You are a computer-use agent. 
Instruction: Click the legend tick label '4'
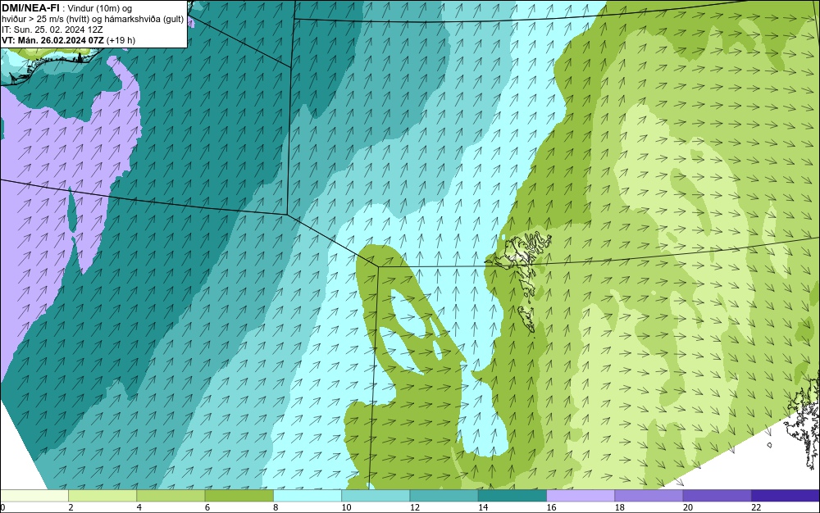pos(139,507)
